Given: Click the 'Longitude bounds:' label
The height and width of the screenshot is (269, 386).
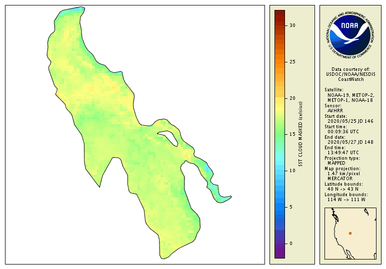Looking at the screenshot, I should tap(346, 195).
